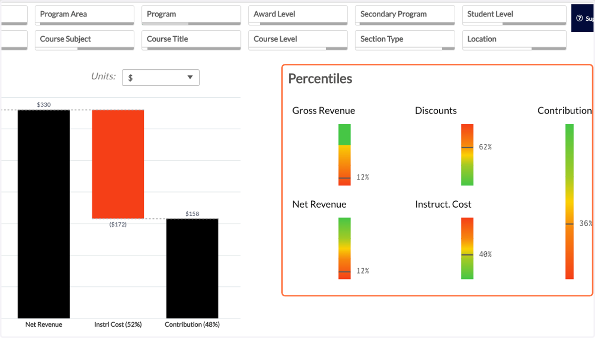The width and height of the screenshot is (595, 338).
Task: Click the 36% Contribution percentile value
Action: point(586,224)
